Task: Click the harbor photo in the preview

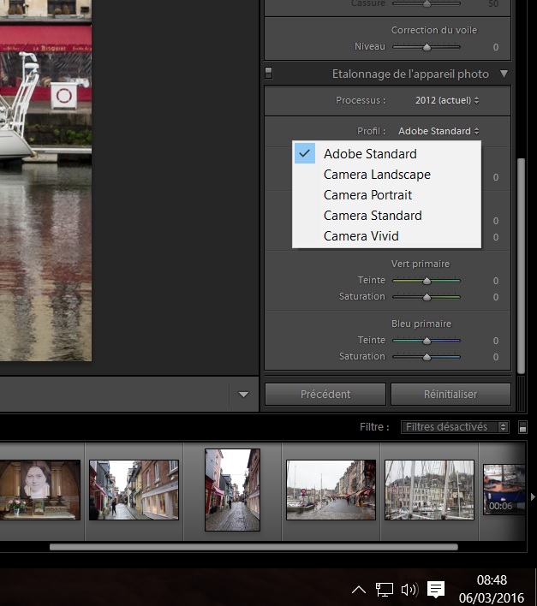Action: pos(45,181)
